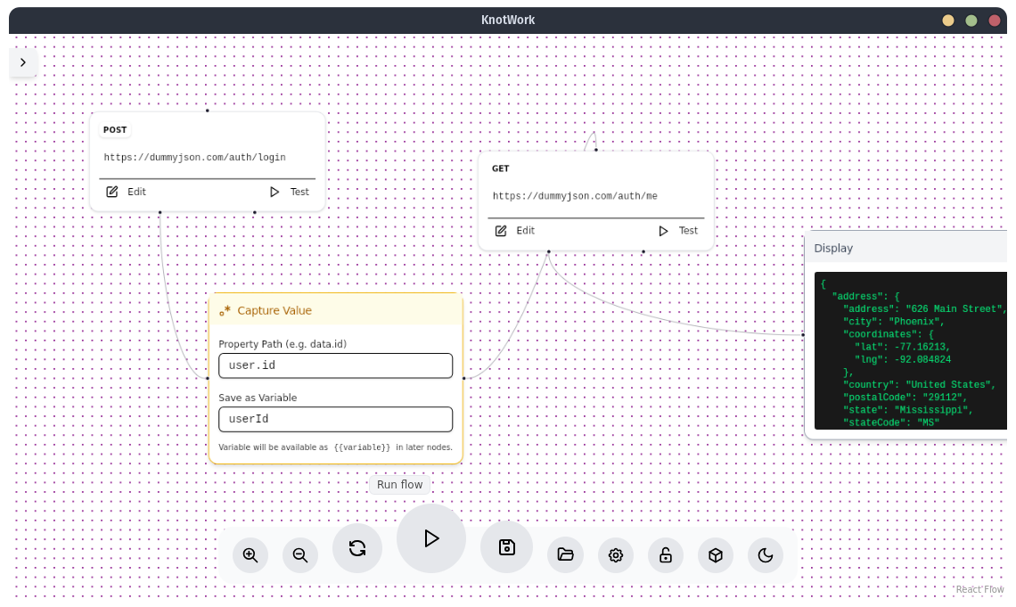This screenshot has width=1016, height=607.
Task: Select the zoom out magnifier tool
Action: (x=300, y=554)
